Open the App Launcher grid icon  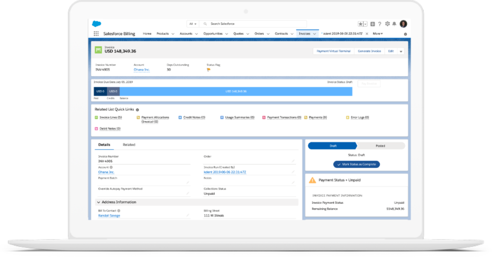pyautogui.click(x=96, y=33)
